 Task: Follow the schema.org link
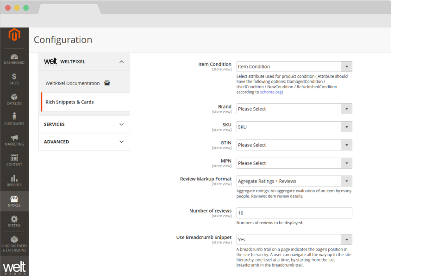pos(270,92)
